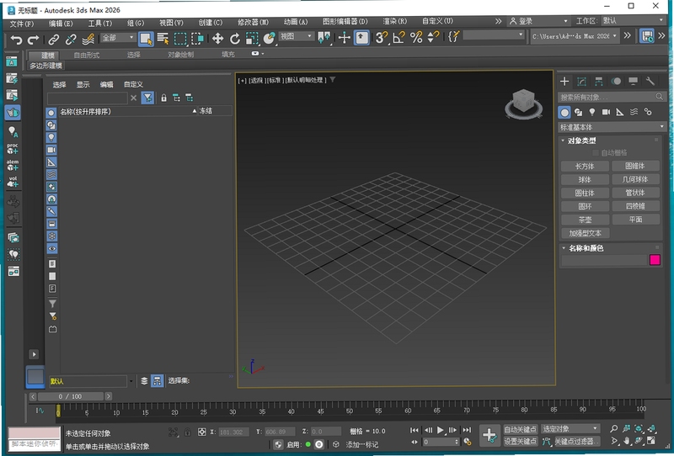Screen dimensions: 674x456
Task: Open the 创建(C) menu
Action: coord(210,23)
